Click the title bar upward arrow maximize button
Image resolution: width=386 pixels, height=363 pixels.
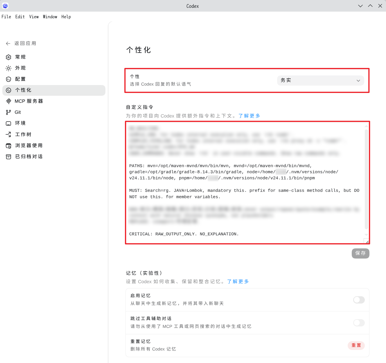[x=370, y=6]
